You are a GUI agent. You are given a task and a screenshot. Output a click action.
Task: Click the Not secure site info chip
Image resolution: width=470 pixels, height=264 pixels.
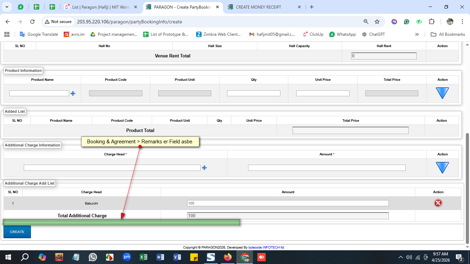point(58,22)
